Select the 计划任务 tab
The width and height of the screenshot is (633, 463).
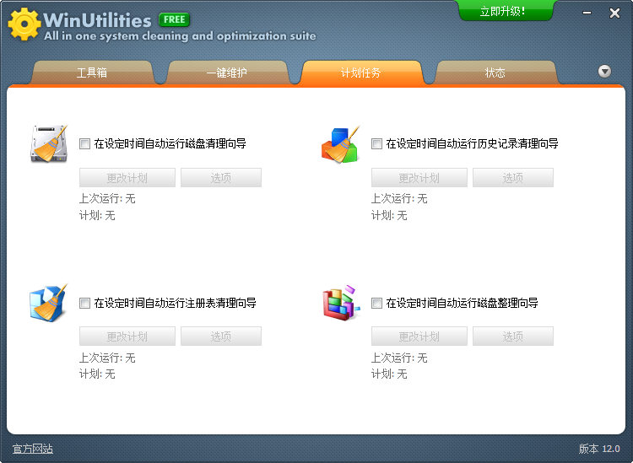click(x=360, y=73)
